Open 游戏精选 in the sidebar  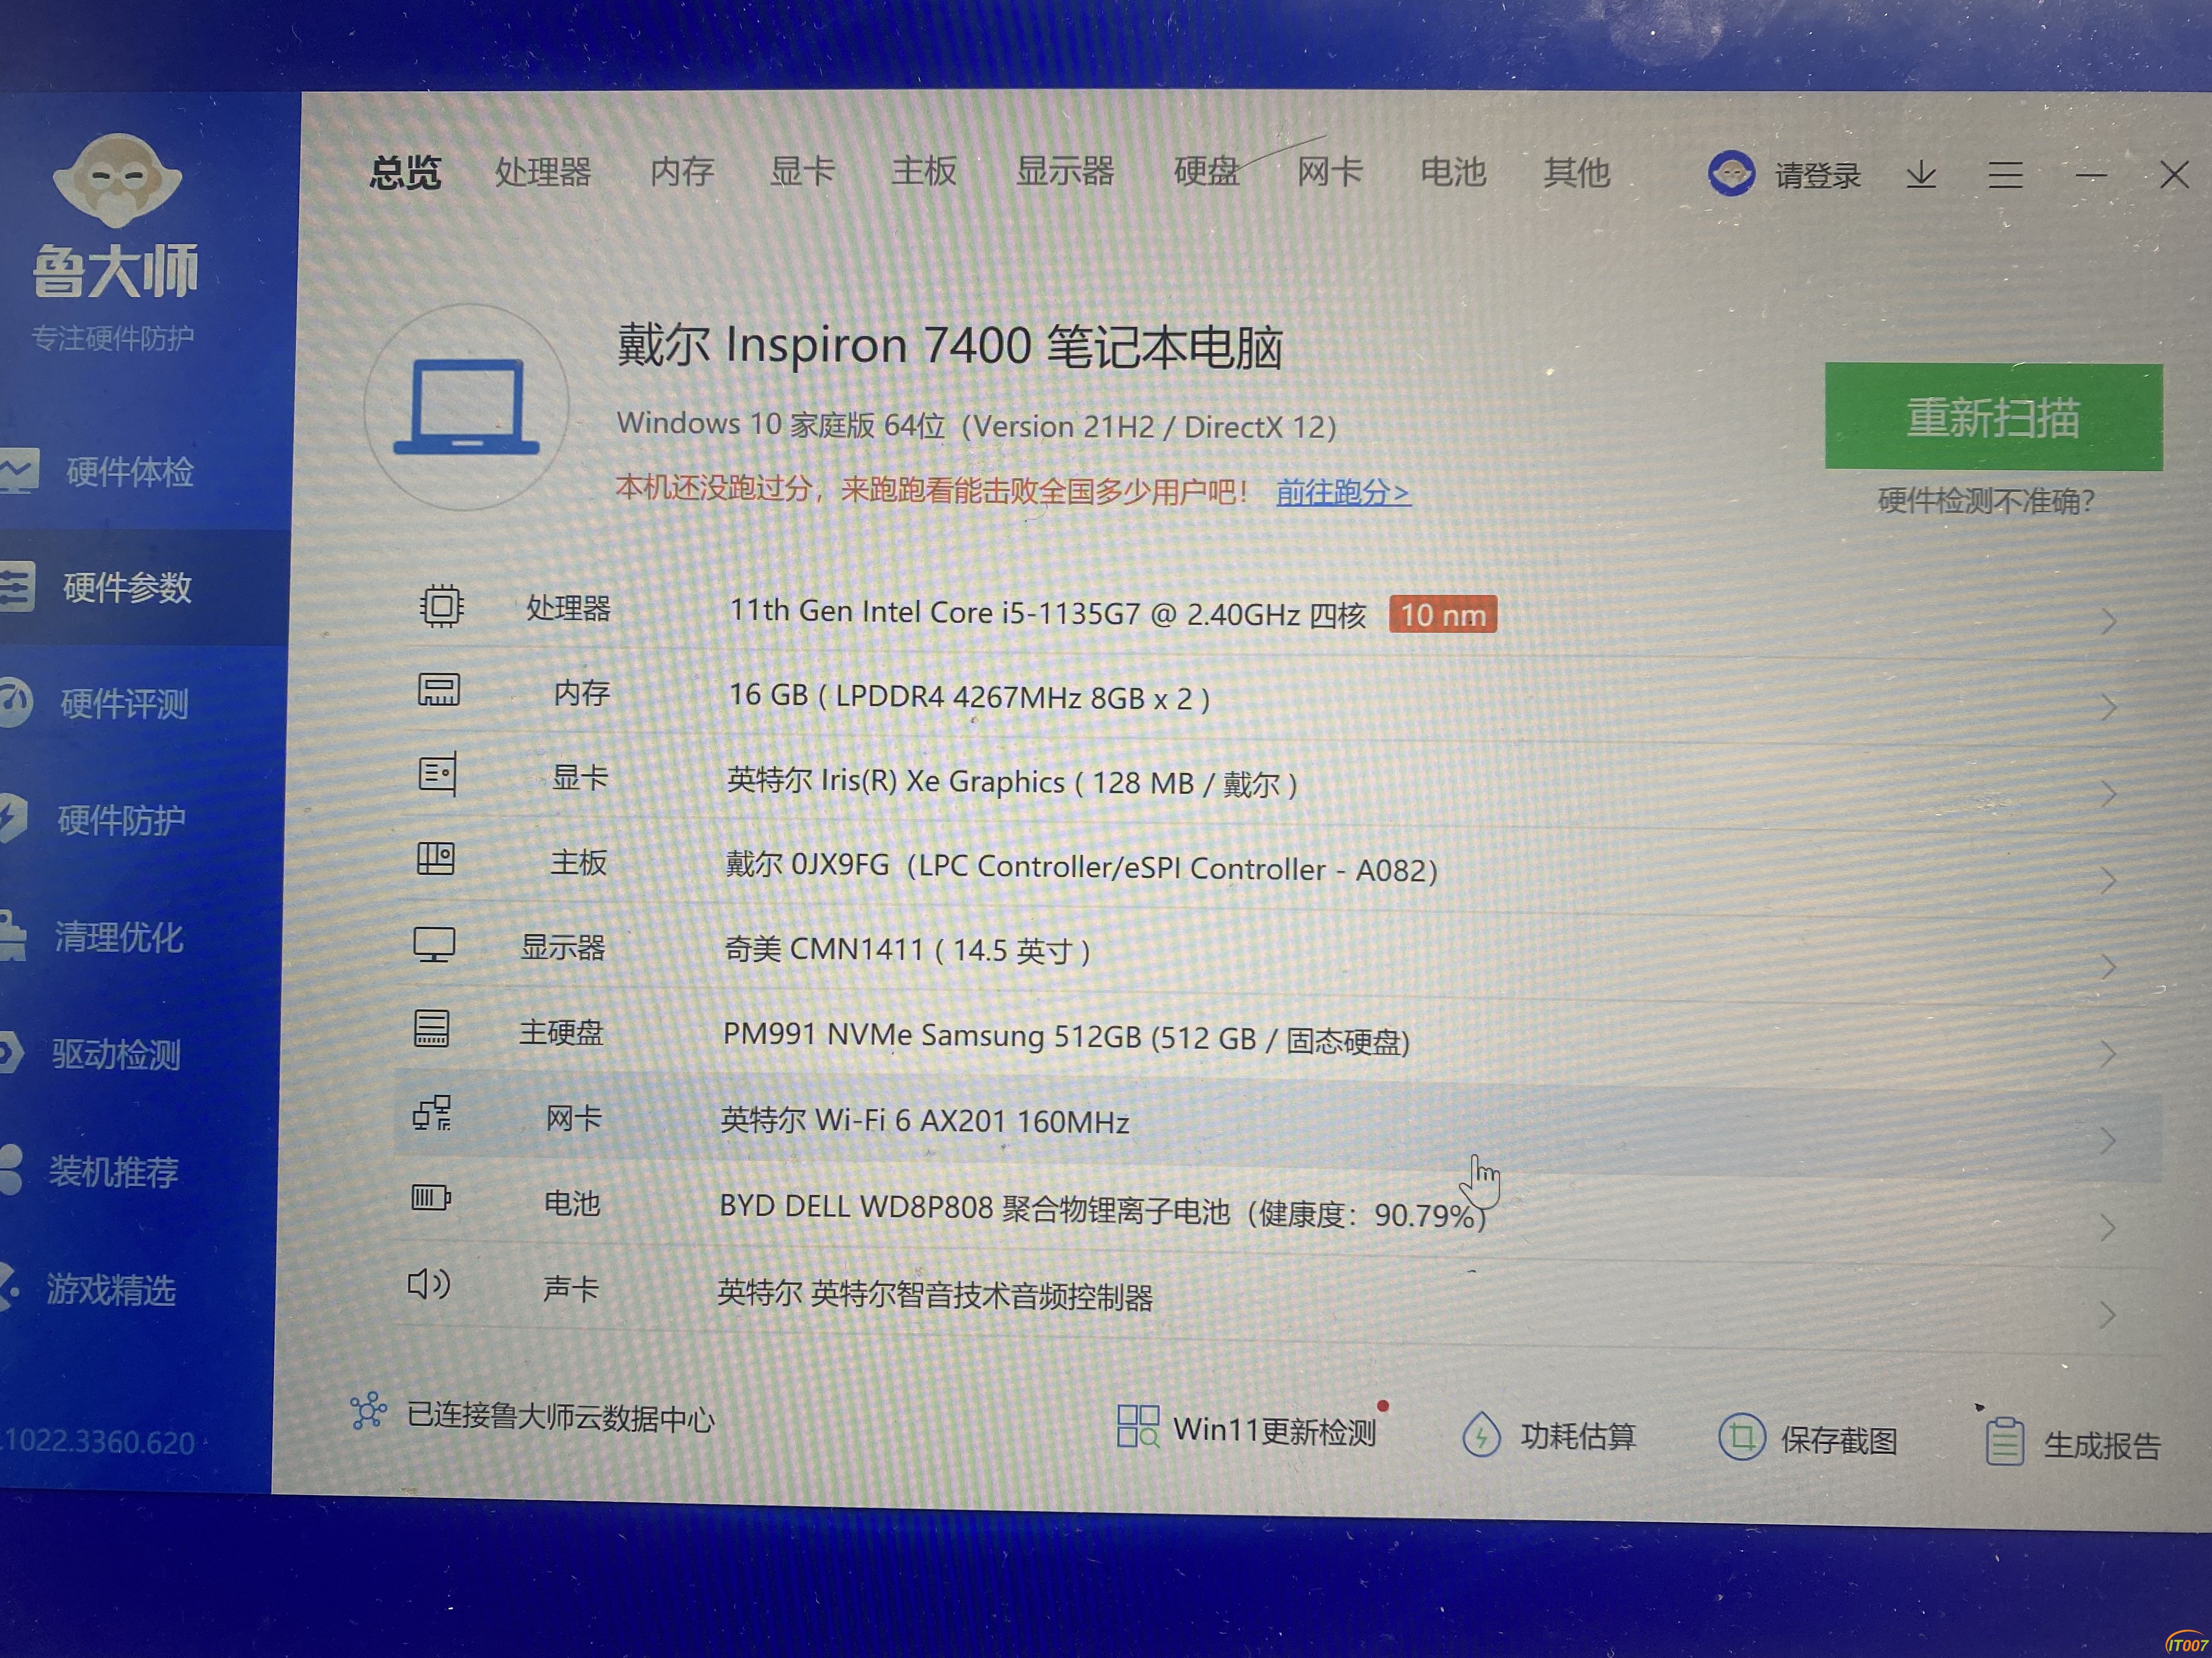tap(110, 1289)
